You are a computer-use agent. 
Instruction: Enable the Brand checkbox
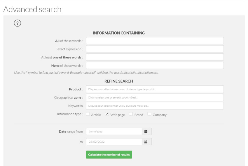[x=131, y=114]
